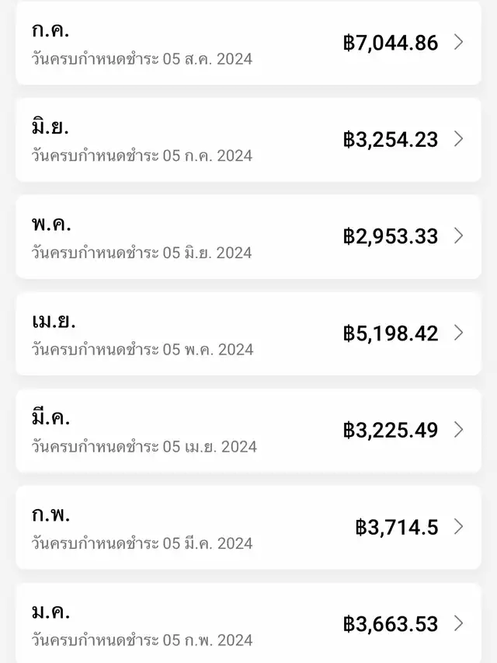
Task: Open the ก.ค. month label
Action: (49, 31)
